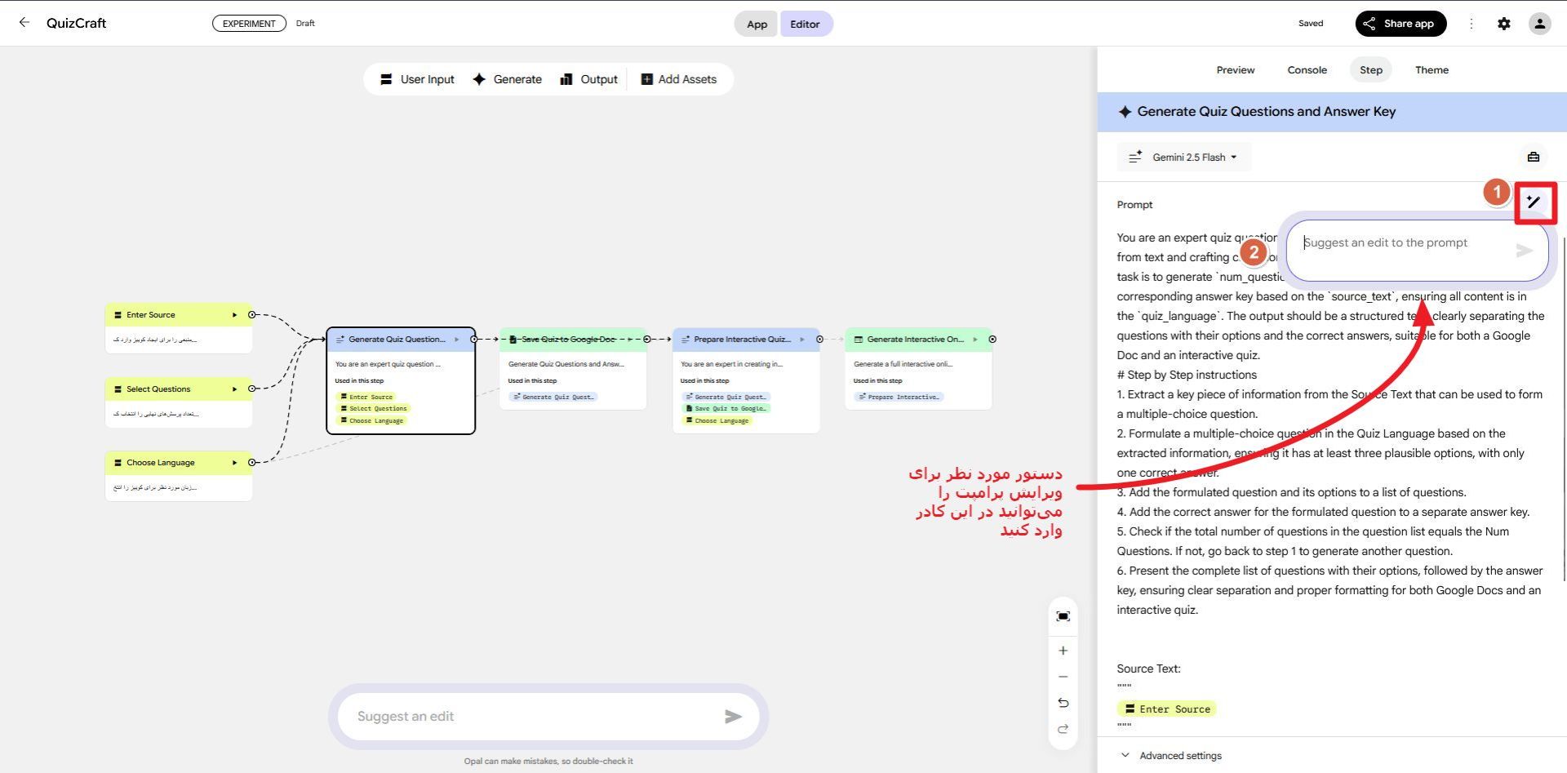
Task: Click the Suggest an edit input field
Action: pos(506,716)
